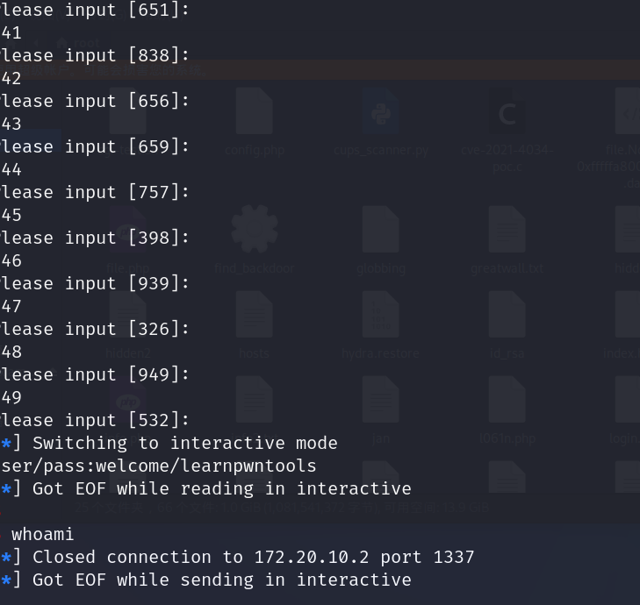Screen dimensions: 640x605
Task: Open the cve-2021-4034-poc.c source file
Action: coord(507,113)
